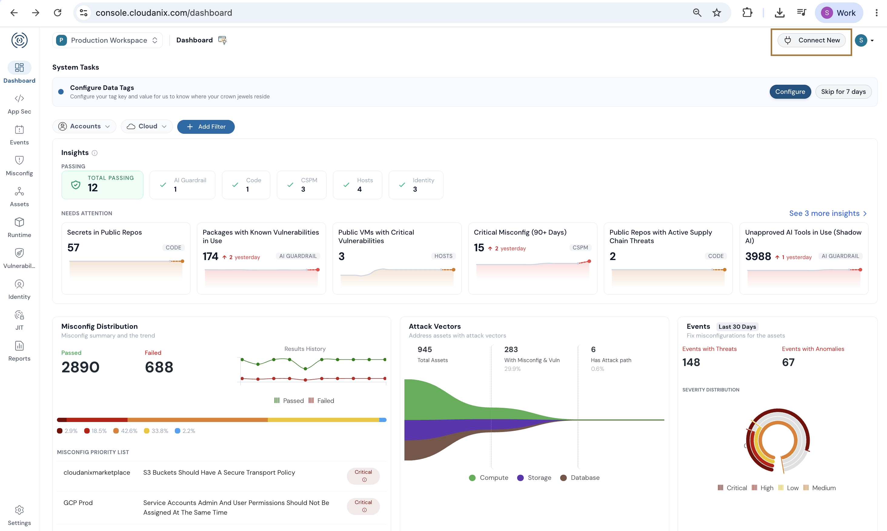Image resolution: width=887 pixels, height=531 pixels.
Task: Open Public Repos with Active Supply Chain Threats card
Action: click(x=668, y=258)
